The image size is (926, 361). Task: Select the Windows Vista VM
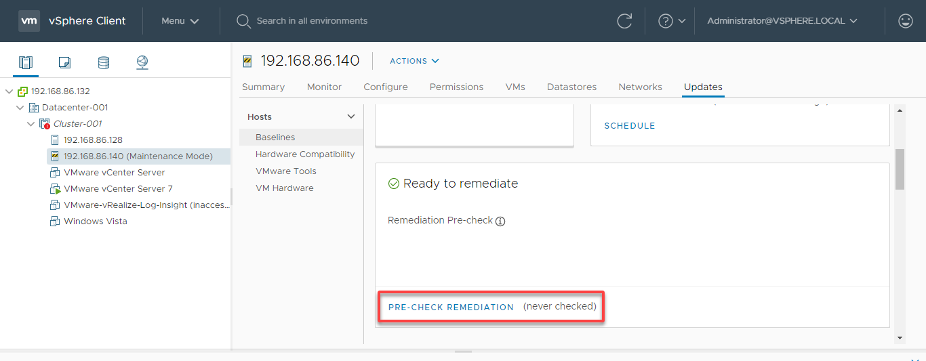(96, 221)
